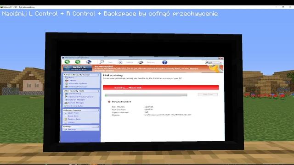The width and height of the screenshot is (294, 165).
Task: Open the Home house icon in toolbar
Action: coord(89,62)
